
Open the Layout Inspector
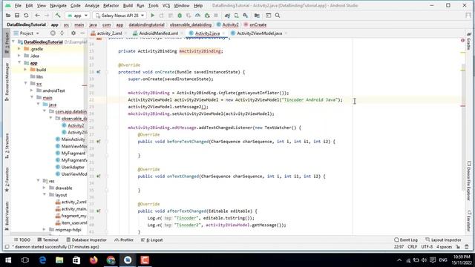coord(443,240)
